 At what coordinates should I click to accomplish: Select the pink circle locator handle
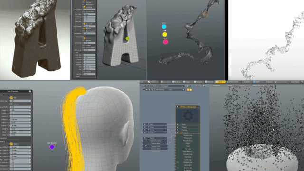(x=166, y=42)
